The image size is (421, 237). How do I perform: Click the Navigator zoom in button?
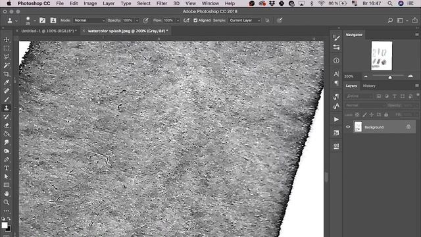click(410, 76)
